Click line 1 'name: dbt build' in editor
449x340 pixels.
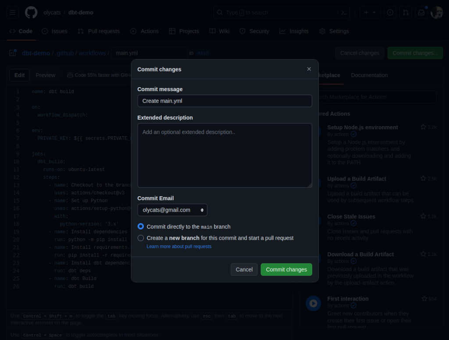pyautogui.click(x=53, y=92)
